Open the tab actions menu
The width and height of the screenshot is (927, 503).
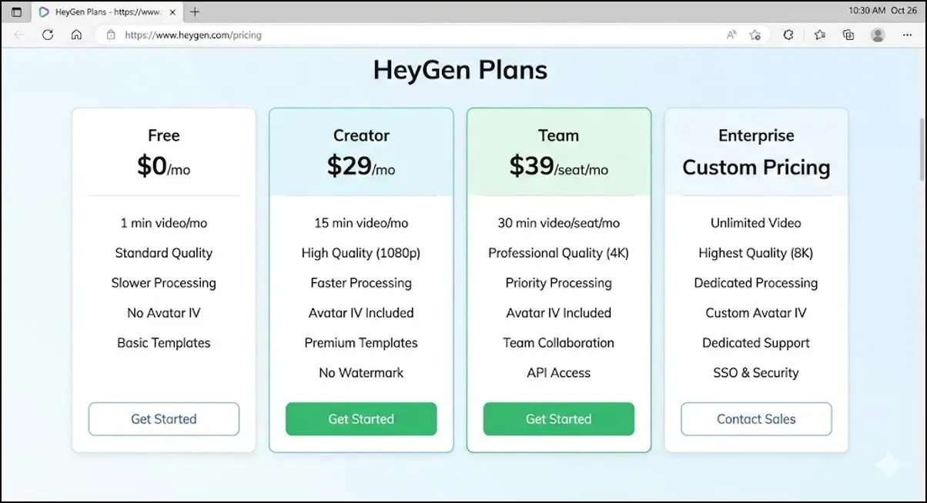(15, 12)
